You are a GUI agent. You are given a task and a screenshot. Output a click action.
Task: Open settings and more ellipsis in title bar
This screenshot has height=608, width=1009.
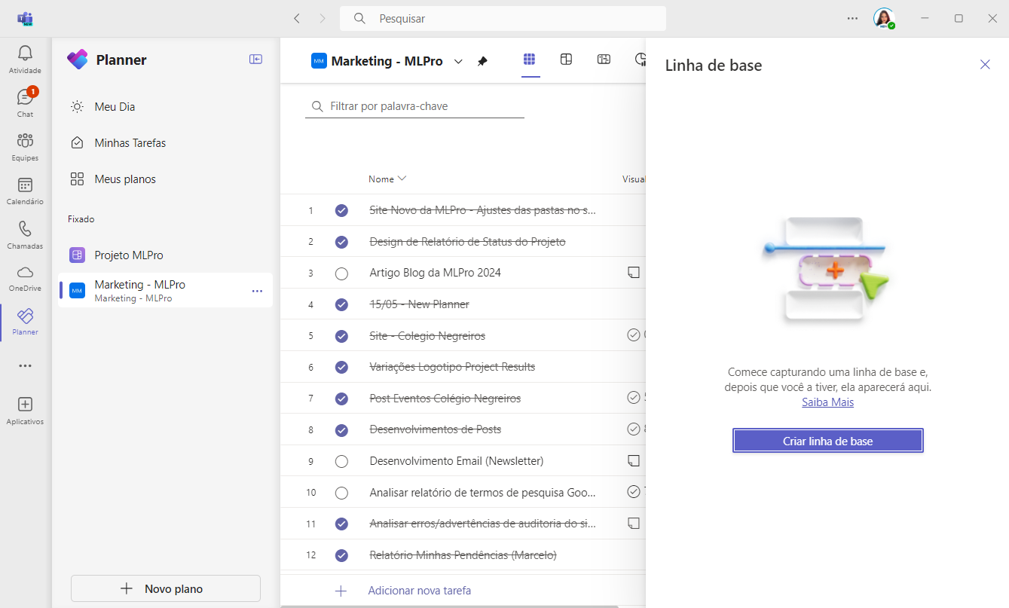pos(852,18)
